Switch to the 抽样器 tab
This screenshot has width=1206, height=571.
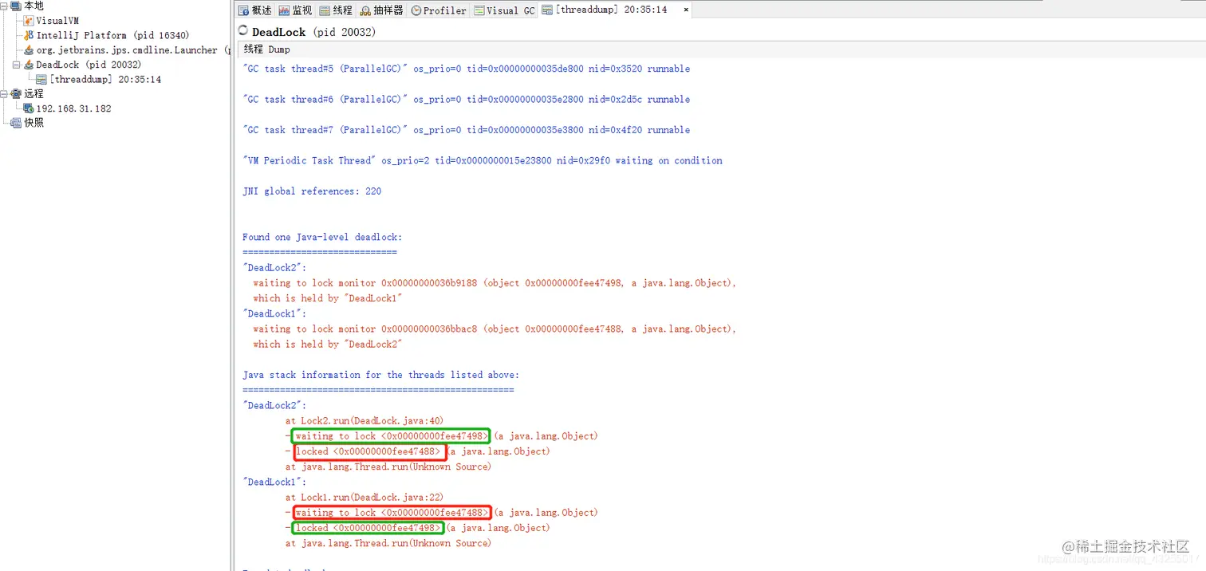tap(381, 10)
